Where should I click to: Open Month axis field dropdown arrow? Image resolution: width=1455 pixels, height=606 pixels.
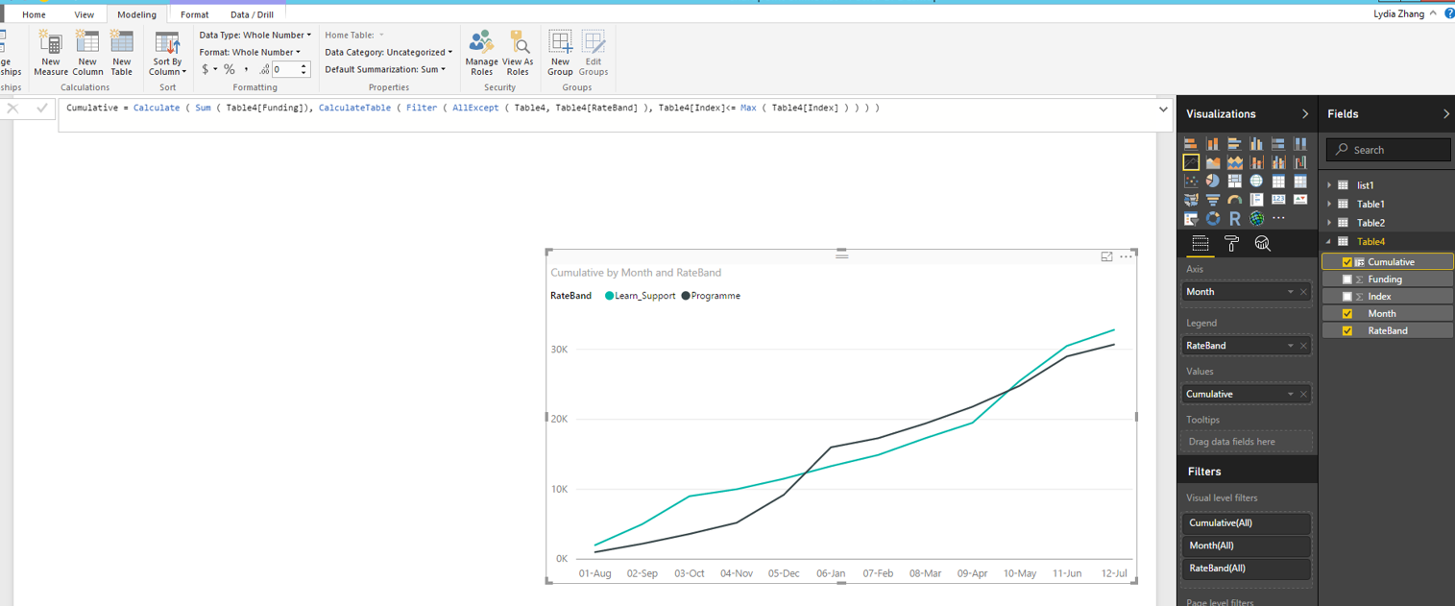tap(1290, 292)
